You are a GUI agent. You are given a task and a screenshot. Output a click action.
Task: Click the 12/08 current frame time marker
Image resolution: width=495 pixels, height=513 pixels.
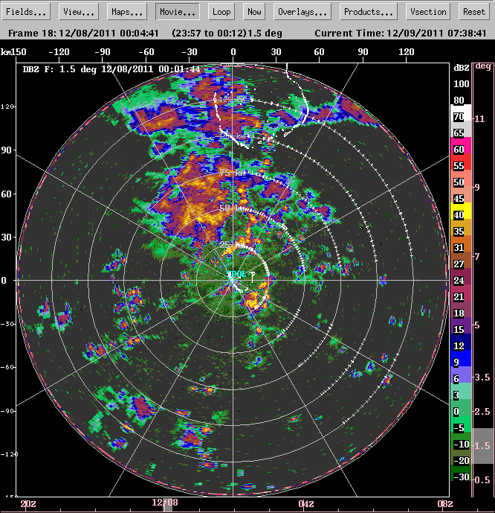167,504
